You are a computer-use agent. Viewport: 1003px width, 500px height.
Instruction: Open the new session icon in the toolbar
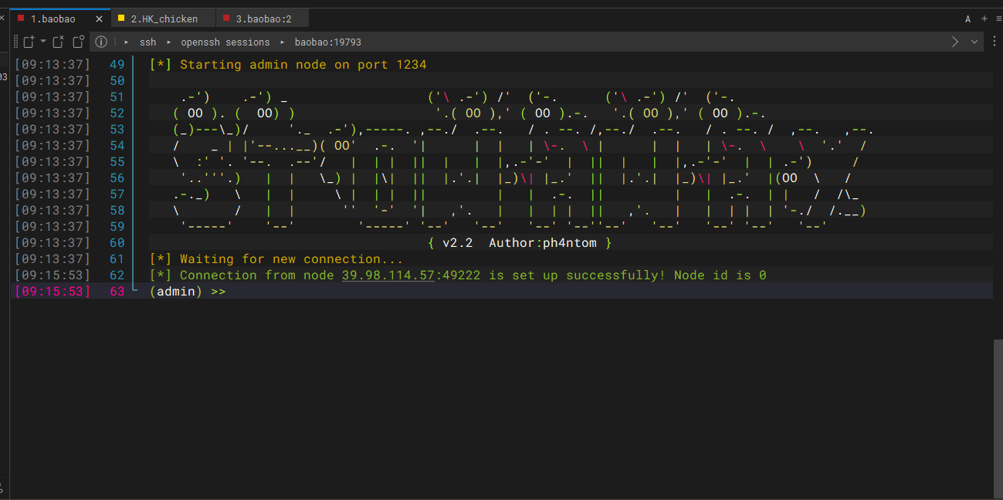click(x=29, y=42)
